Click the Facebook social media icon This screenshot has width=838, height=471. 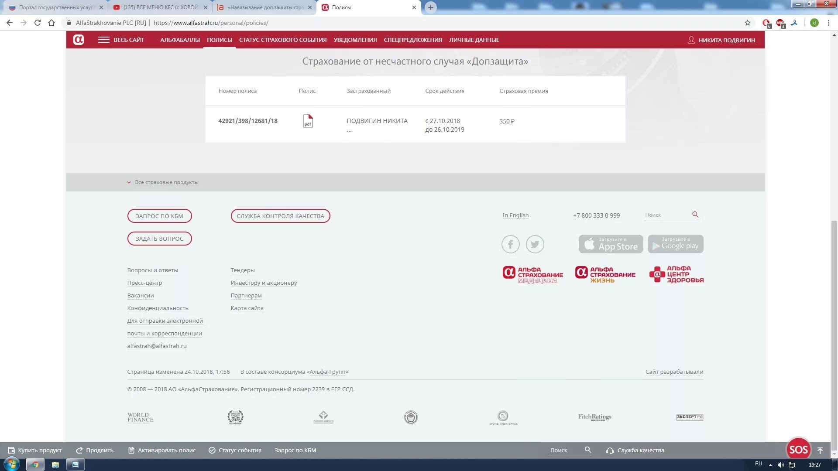click(x=510, y=243)
